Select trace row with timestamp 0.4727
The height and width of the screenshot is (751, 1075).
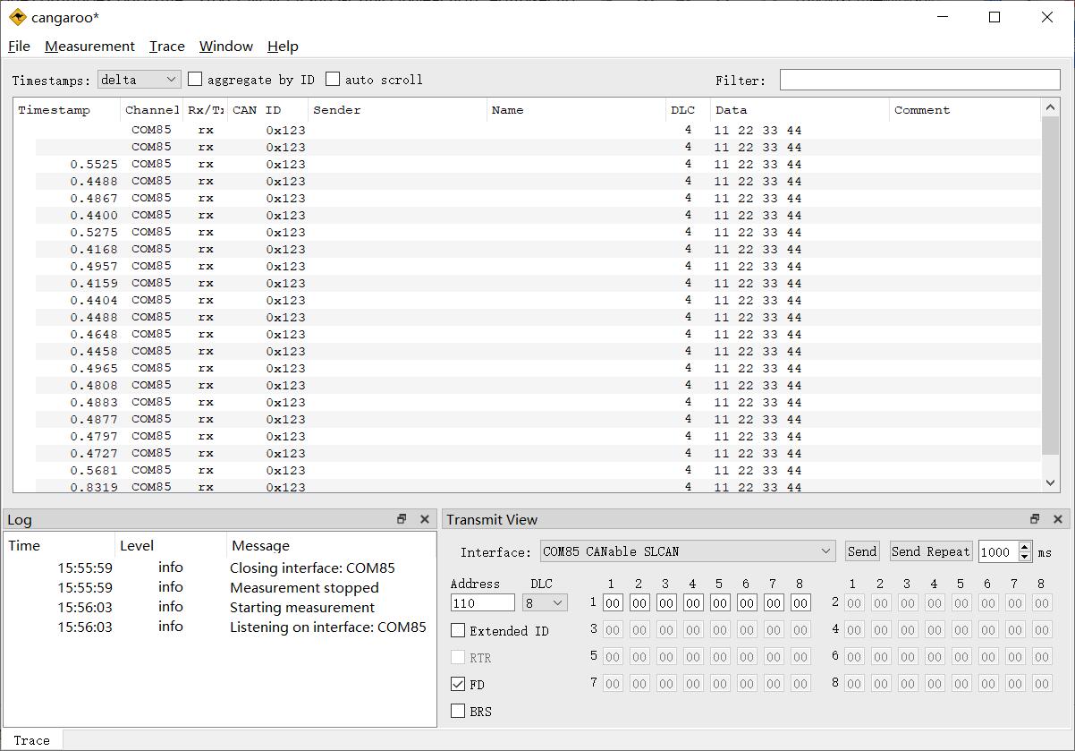[x=538, y=453]
